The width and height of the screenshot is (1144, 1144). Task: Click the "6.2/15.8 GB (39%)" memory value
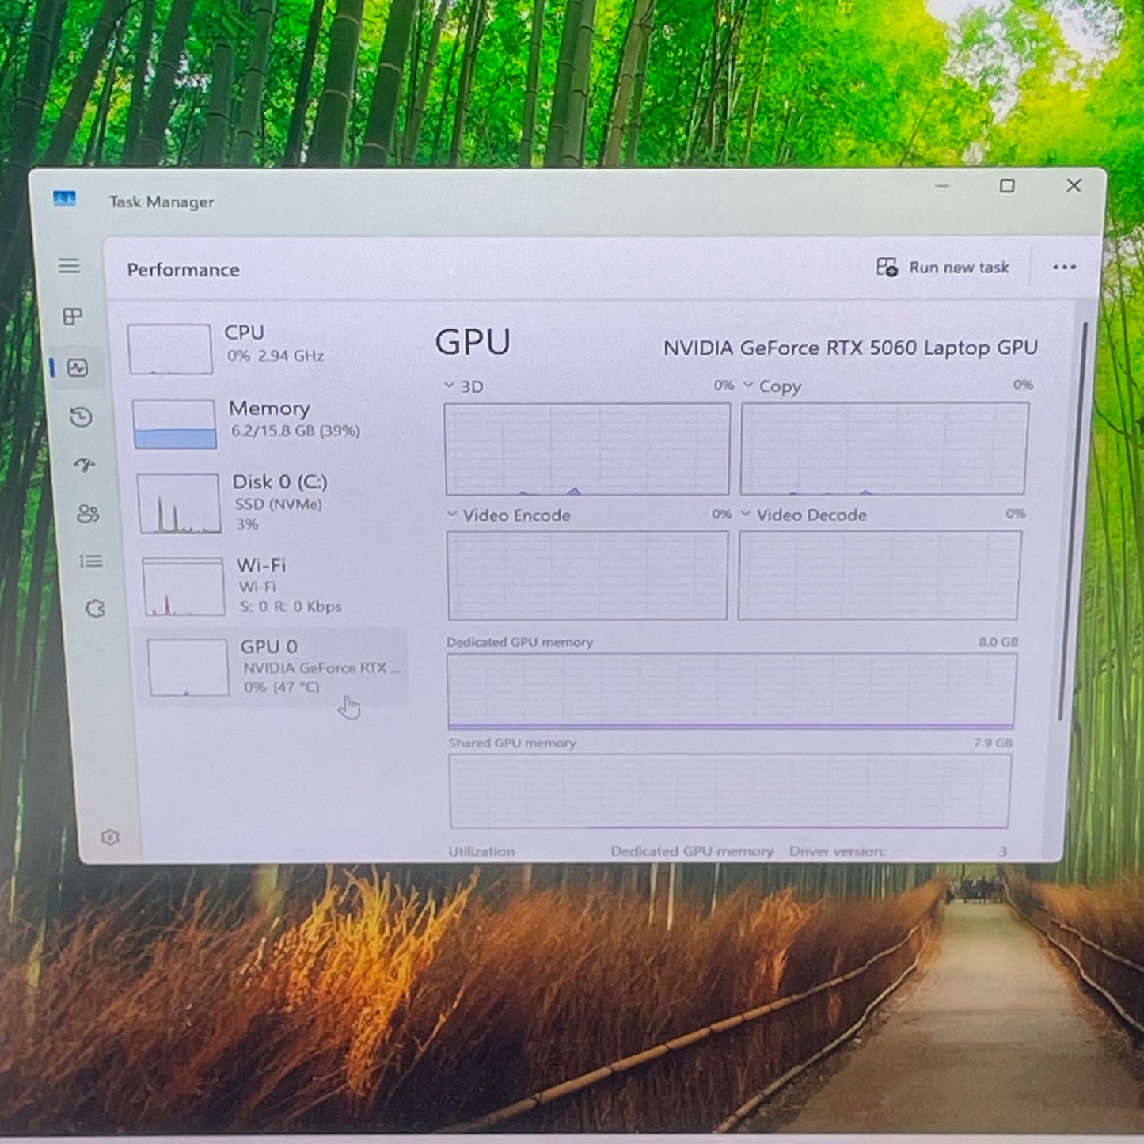295,431
